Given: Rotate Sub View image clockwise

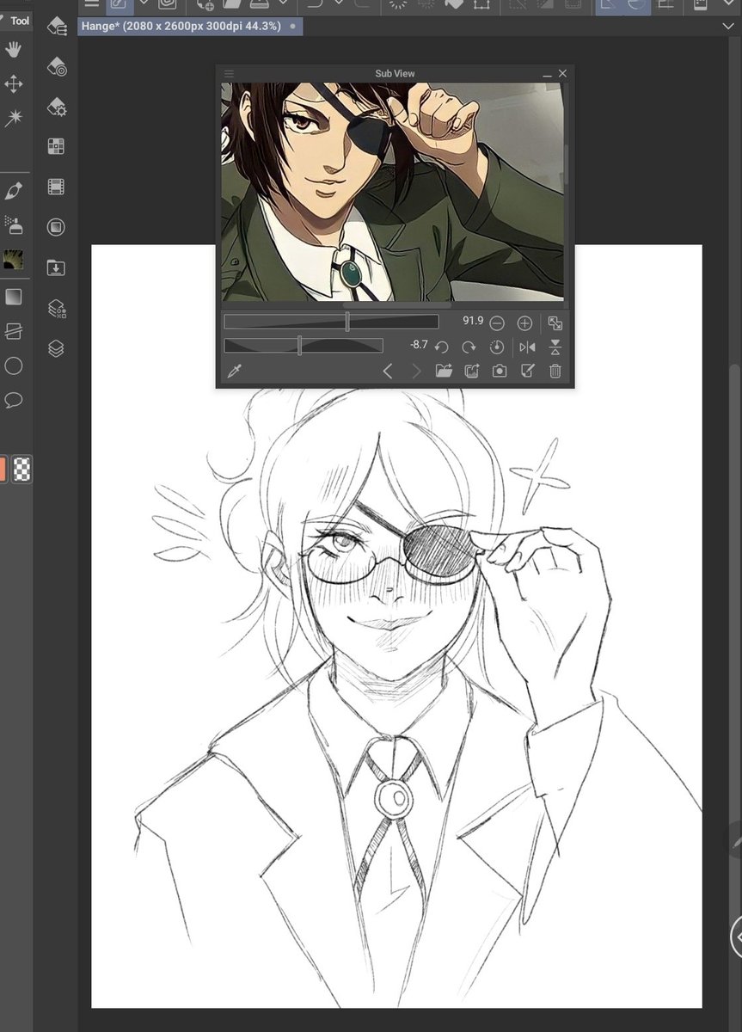Looking at the screenshot, I should click(x=469, y=347).
